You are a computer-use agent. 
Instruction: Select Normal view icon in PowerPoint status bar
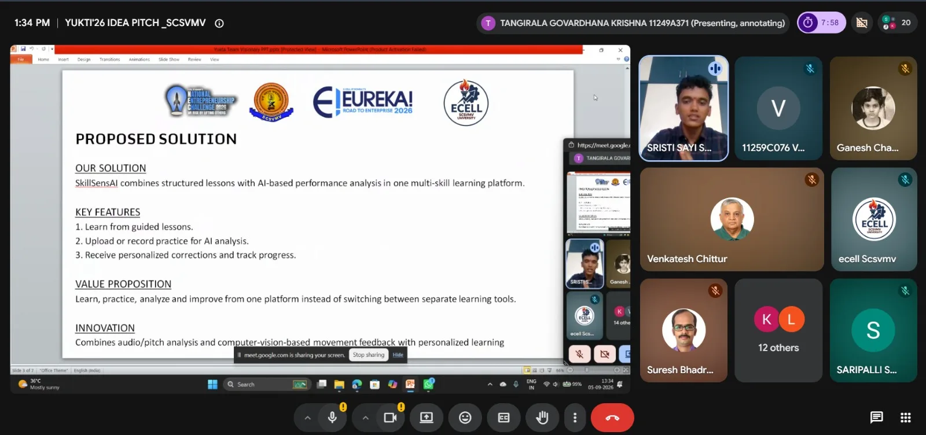click(527, 370)
